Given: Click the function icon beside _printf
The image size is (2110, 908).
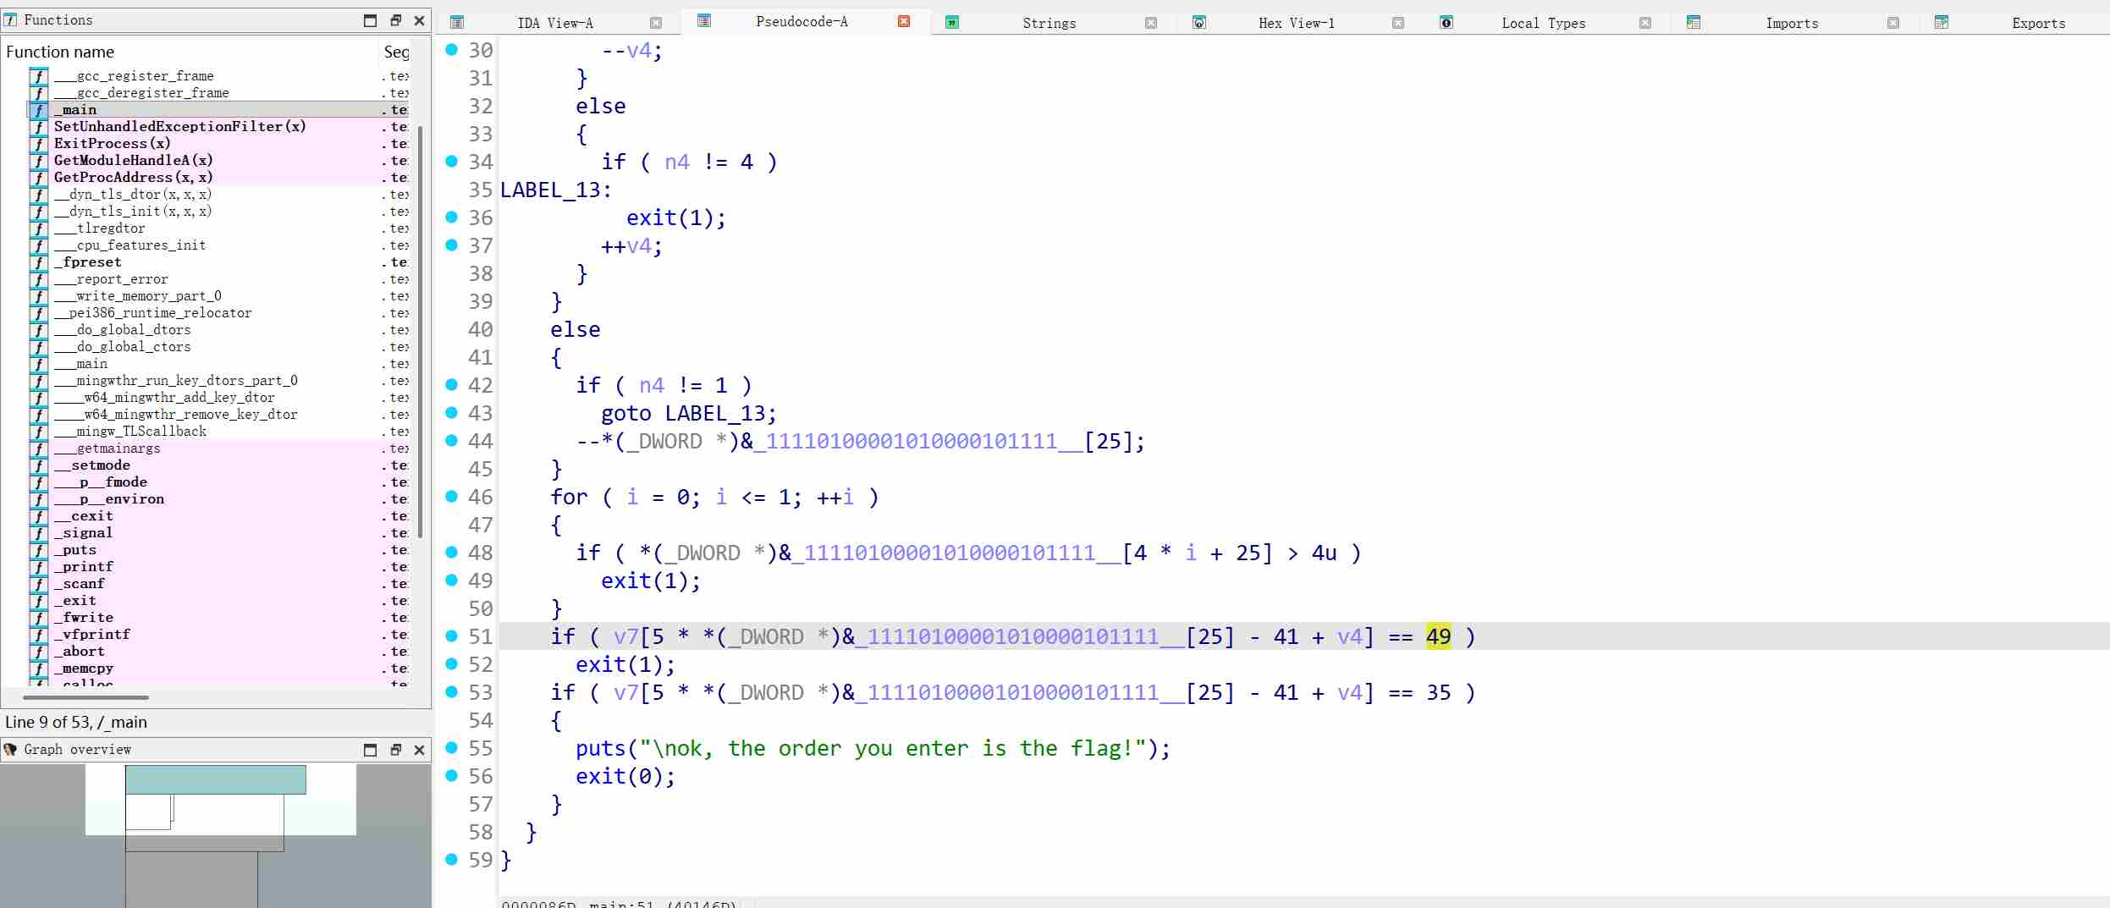Looking at the screenshot, I should pos(39,567).
